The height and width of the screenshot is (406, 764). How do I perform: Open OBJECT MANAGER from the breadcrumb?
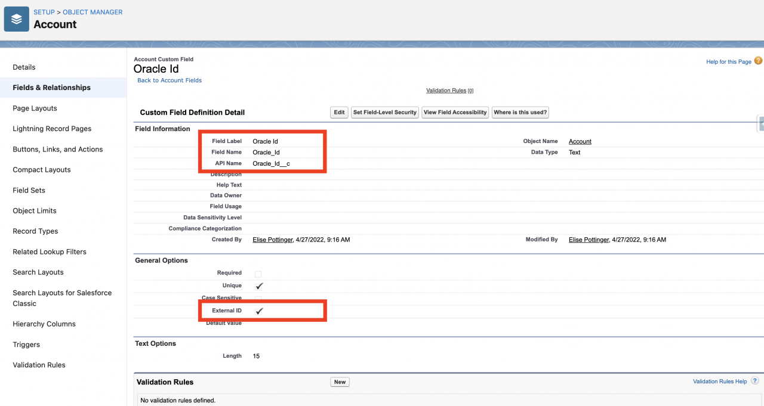(x=92, y=12)
